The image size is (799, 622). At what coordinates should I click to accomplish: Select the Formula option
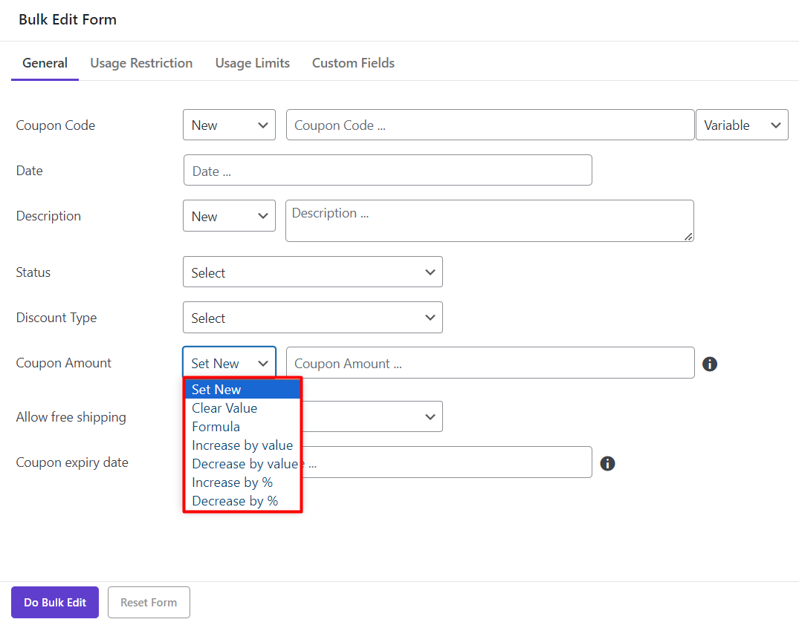[x=216, y=427]
